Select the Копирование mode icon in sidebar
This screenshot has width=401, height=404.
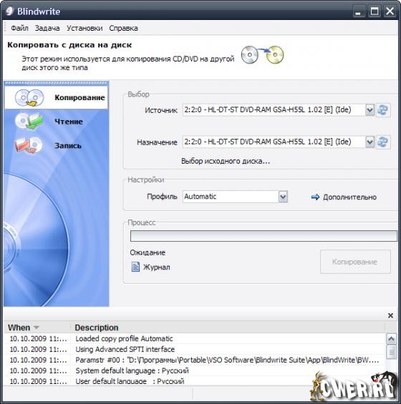pyautogui.click(x=29, y=98)
